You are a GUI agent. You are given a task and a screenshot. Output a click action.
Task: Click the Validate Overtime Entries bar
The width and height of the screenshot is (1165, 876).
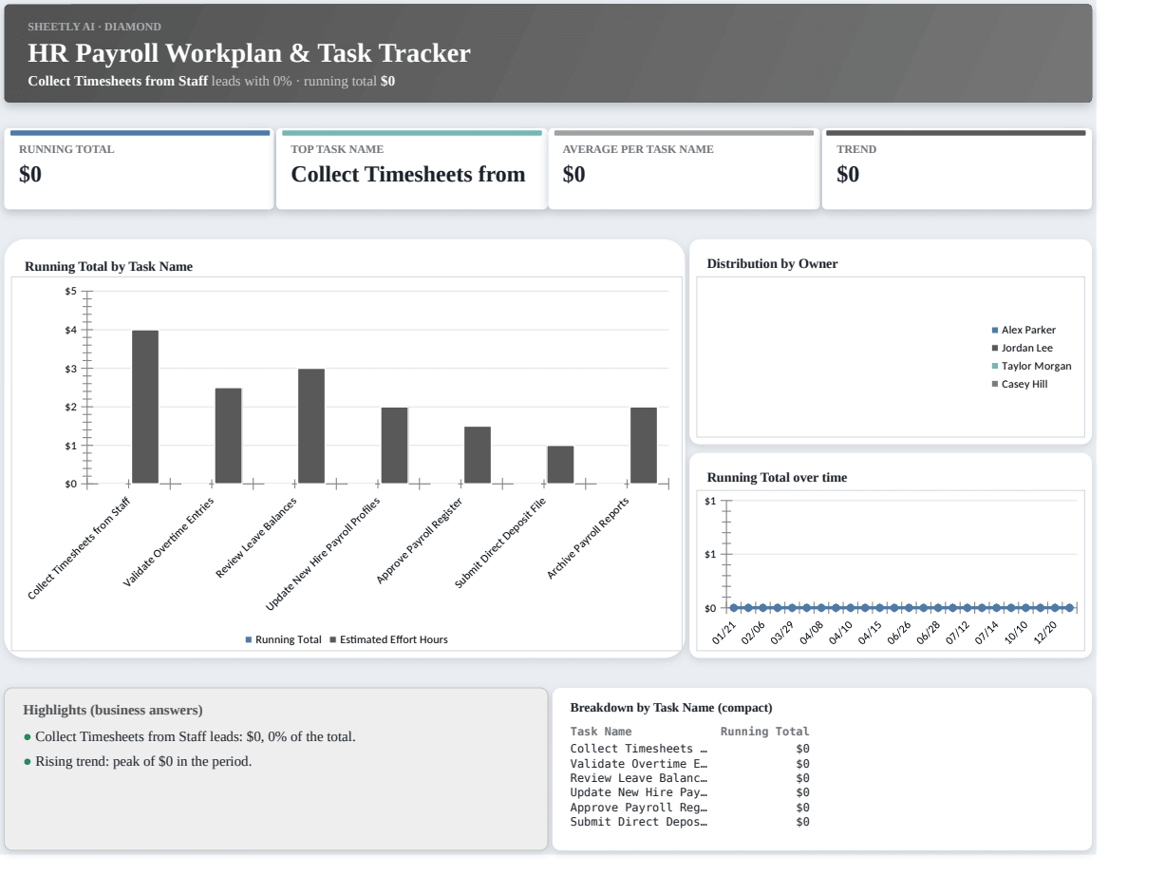coord(228,436)
